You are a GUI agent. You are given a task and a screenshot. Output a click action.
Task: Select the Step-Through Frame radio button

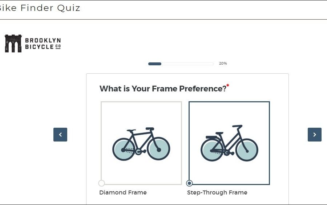[189, 183]
